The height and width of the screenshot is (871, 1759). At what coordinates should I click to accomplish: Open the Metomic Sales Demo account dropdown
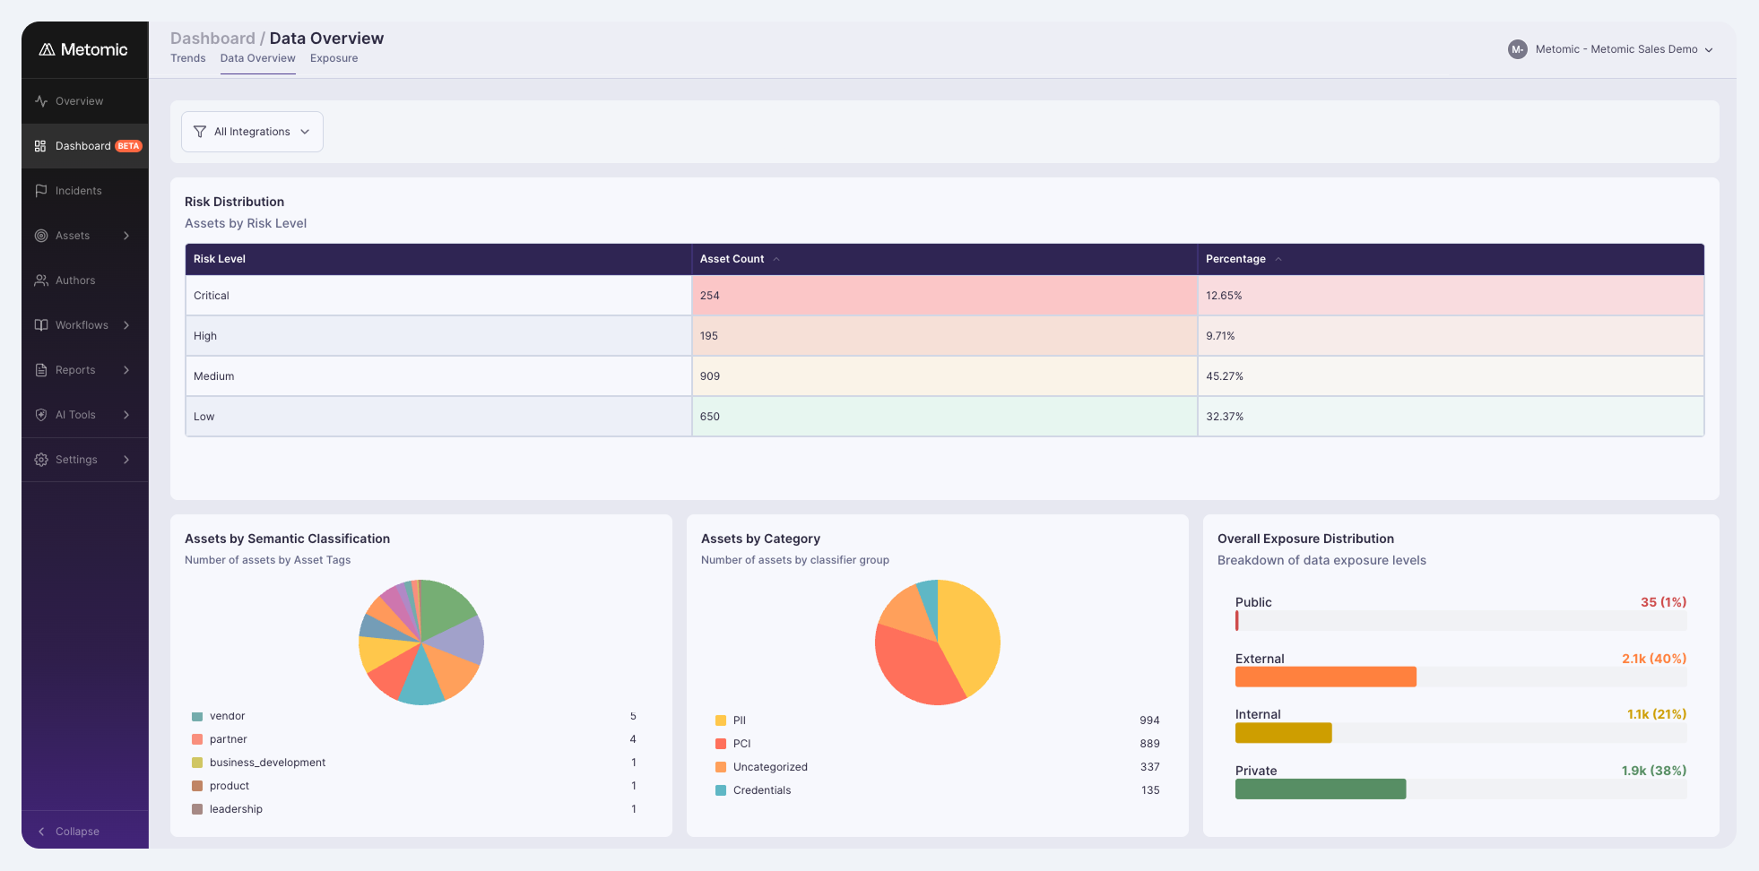tap(1611, 49)
